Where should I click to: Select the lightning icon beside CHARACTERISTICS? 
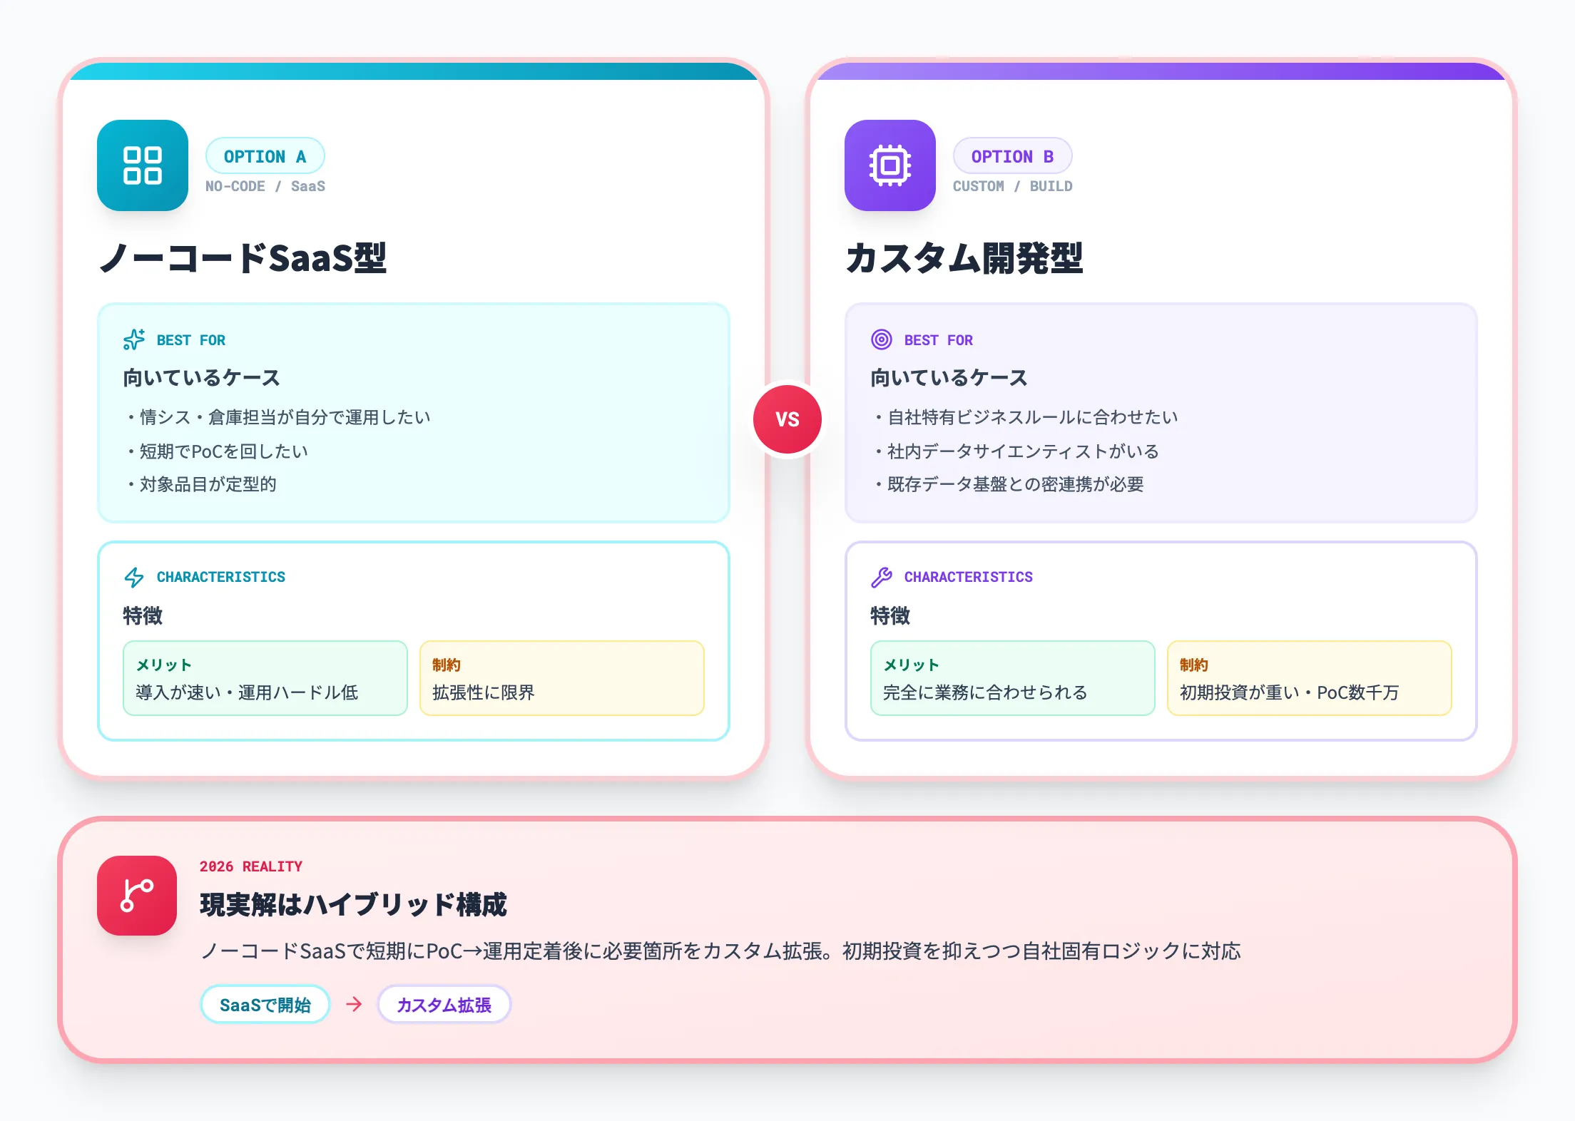pos(134,576)
